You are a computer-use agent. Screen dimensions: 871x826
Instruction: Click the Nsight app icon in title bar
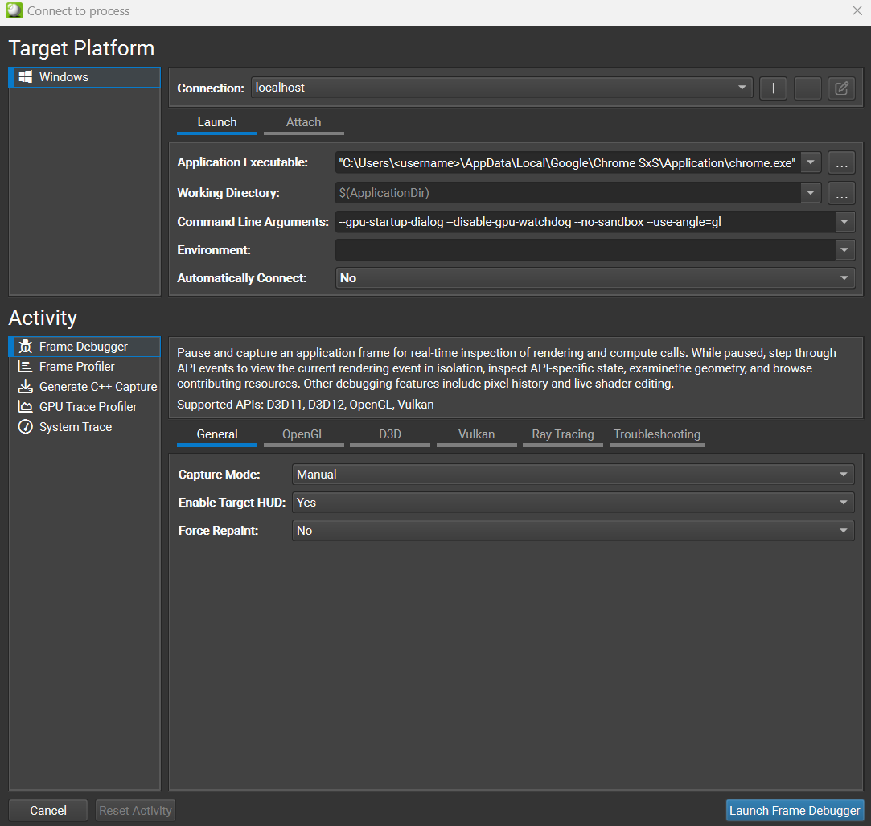[14, 10]
